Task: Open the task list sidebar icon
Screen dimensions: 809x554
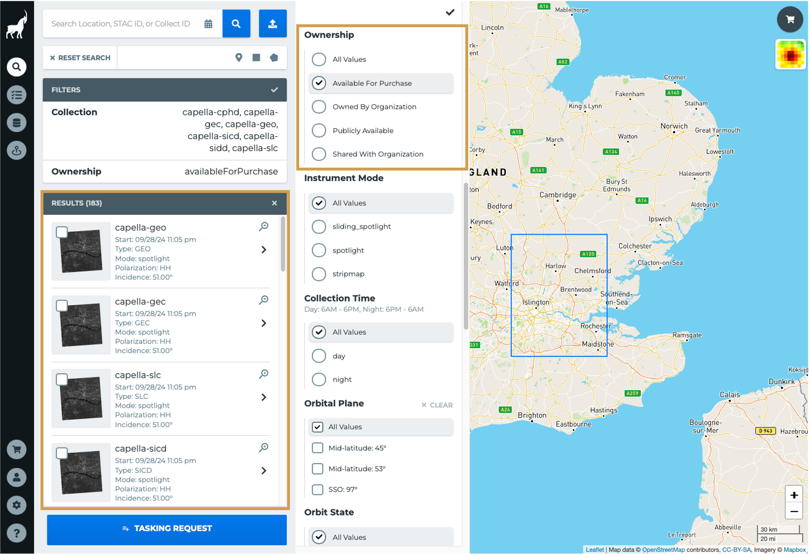Action: pos(17,95)
